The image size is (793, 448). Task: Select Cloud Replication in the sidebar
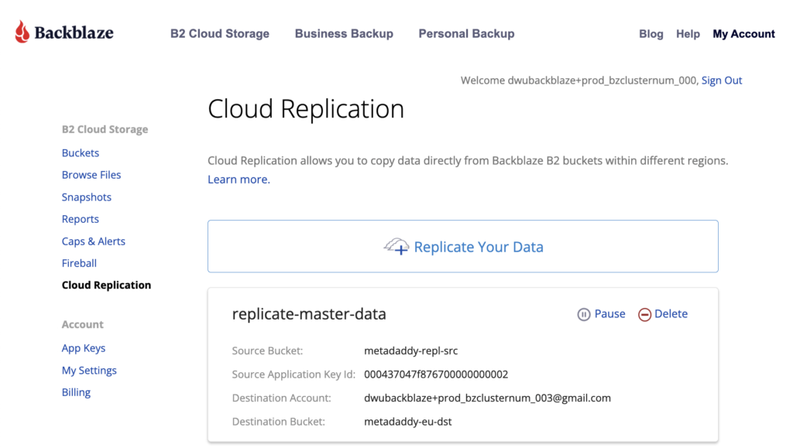click(106, 285)
